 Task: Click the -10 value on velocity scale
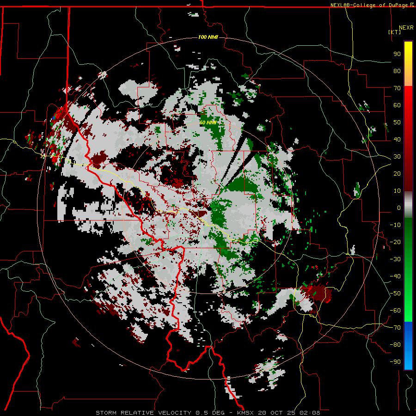(395, 225)
